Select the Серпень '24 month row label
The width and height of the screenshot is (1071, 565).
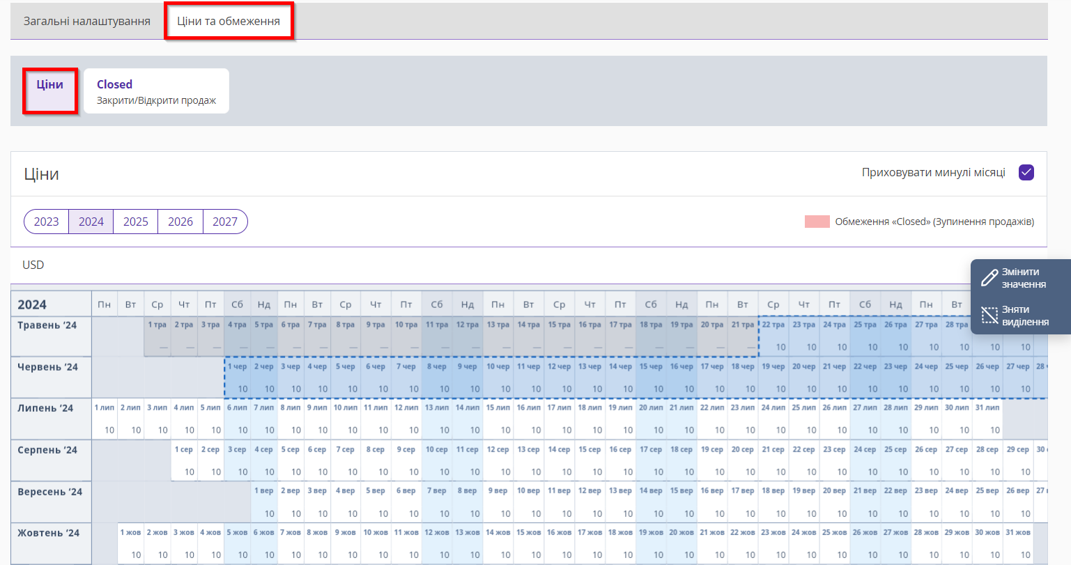(52, 460)
